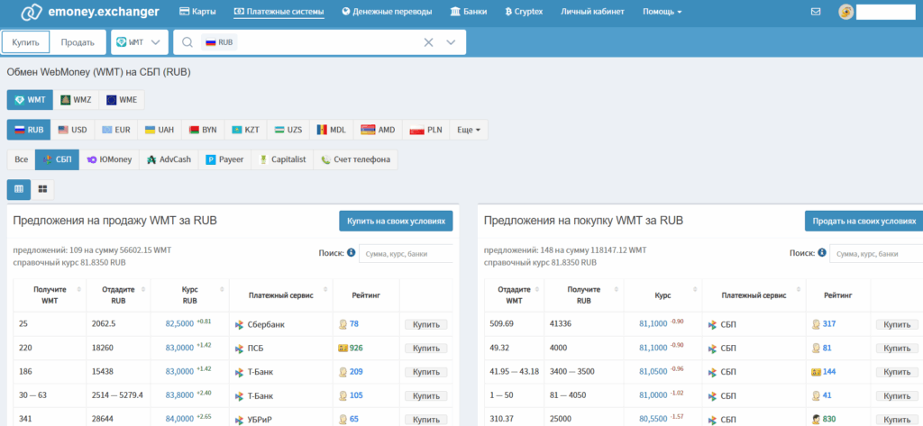
Task: Open the Помощь dropdown menu
Action: [663, 12]
